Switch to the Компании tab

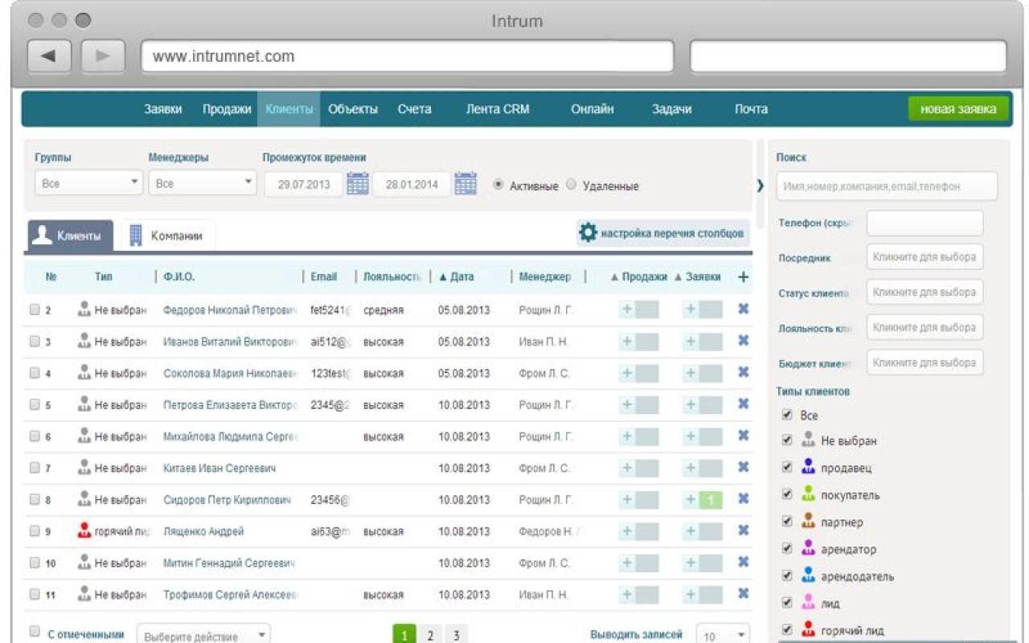pos(168,236)
